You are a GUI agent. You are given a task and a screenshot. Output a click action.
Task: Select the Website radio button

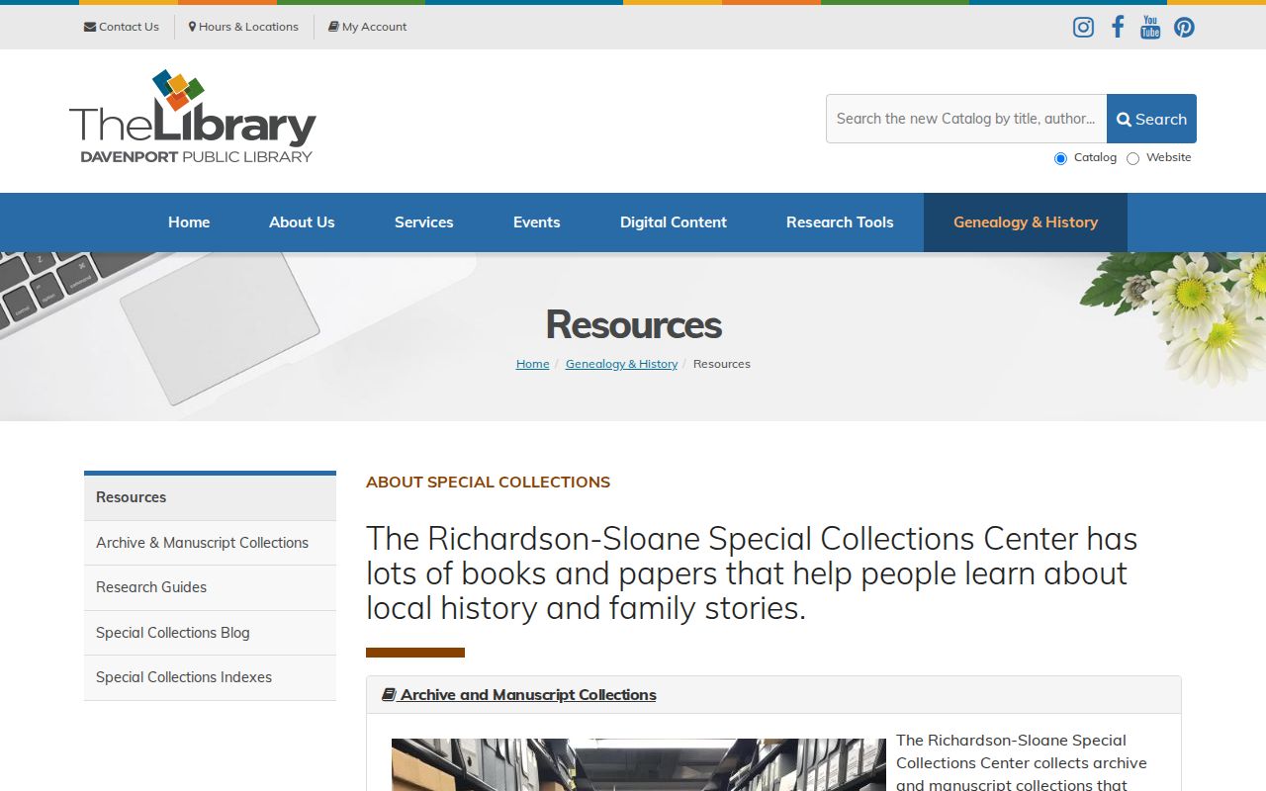pyautogui.click(x=1132, y=158)
